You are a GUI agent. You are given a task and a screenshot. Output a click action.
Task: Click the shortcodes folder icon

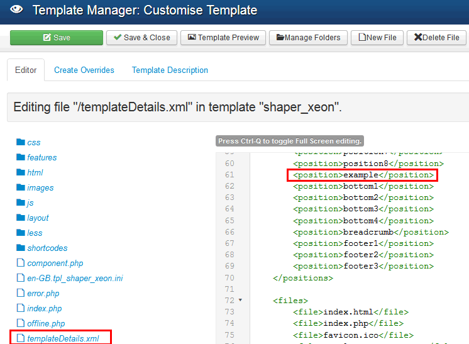point(20,248)
